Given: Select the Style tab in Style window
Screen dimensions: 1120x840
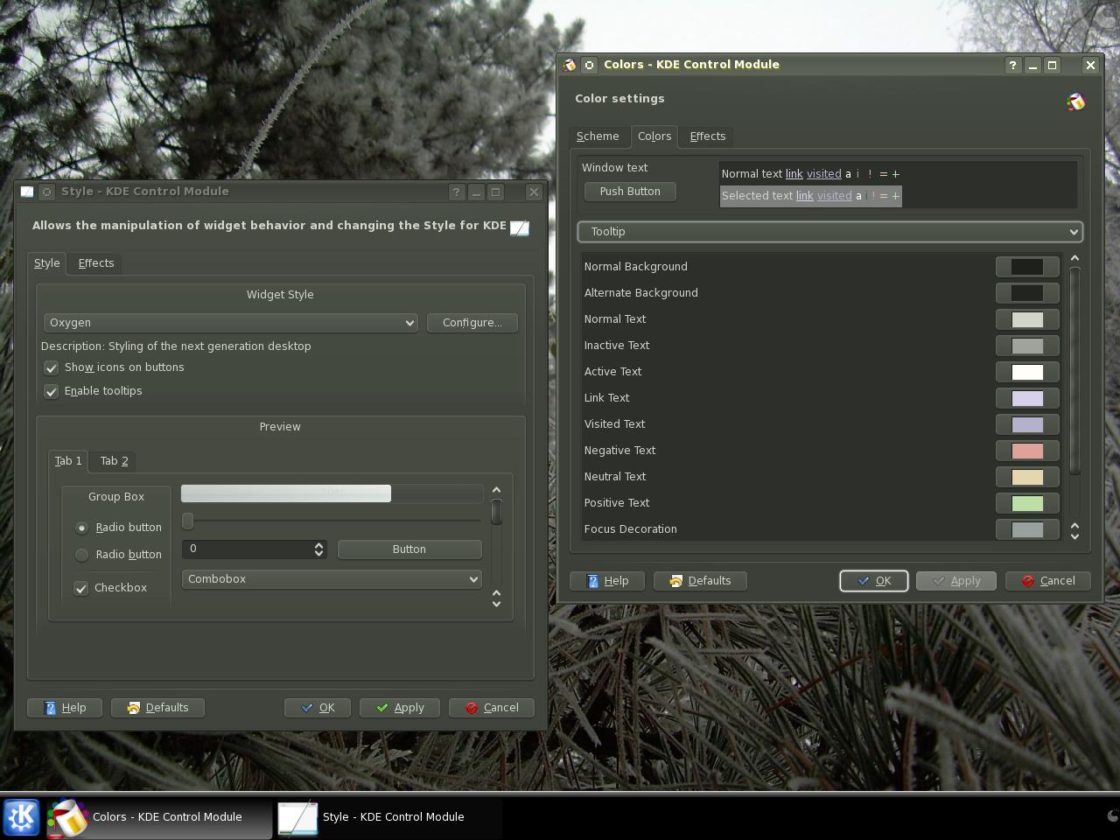Looking at the screenshot, I should click(47, 263).
